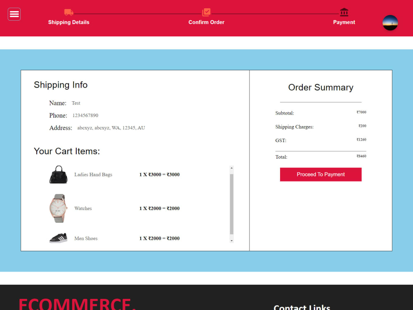This screenshot has width=413, height=310.
Task: Click the Order Summary heading
Action: pos(320,87)
